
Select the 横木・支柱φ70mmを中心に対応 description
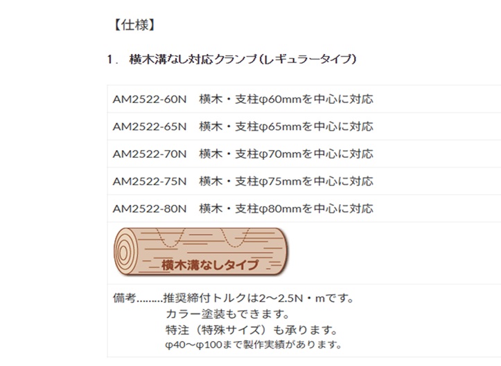click(x=286, y=154)
